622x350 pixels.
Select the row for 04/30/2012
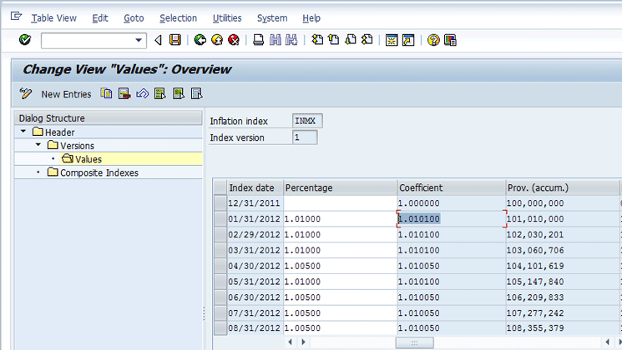[x=220, y=266]
